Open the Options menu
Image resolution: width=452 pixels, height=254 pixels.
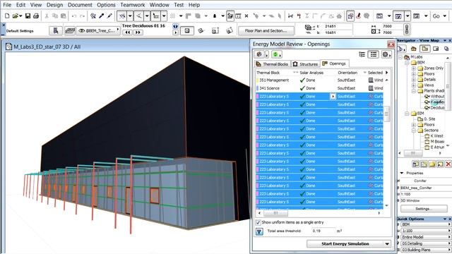coord(106,5)
